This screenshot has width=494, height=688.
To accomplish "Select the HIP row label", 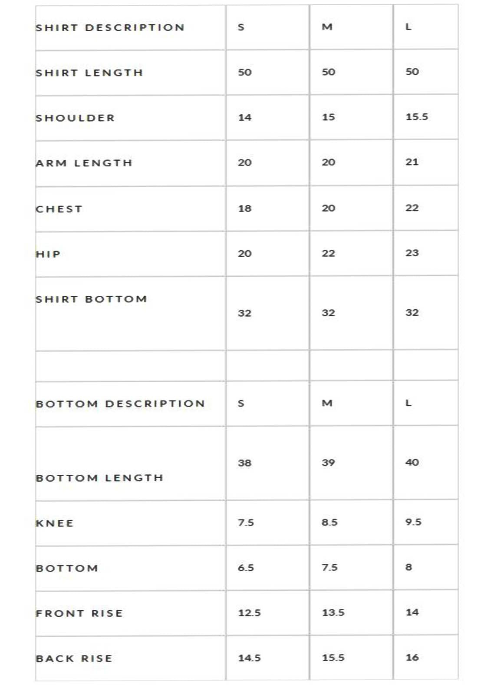I will [48, 254].
